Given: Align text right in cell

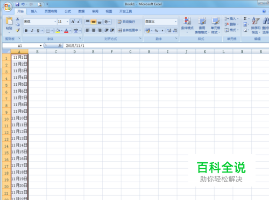Looking at the screenshot, I should click(x=100, y=30).
